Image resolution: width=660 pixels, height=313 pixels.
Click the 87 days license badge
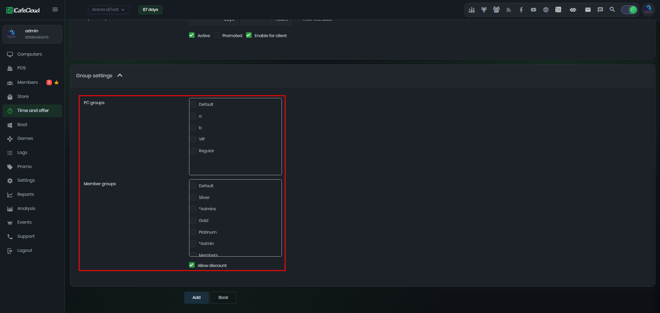coord(150,10)
